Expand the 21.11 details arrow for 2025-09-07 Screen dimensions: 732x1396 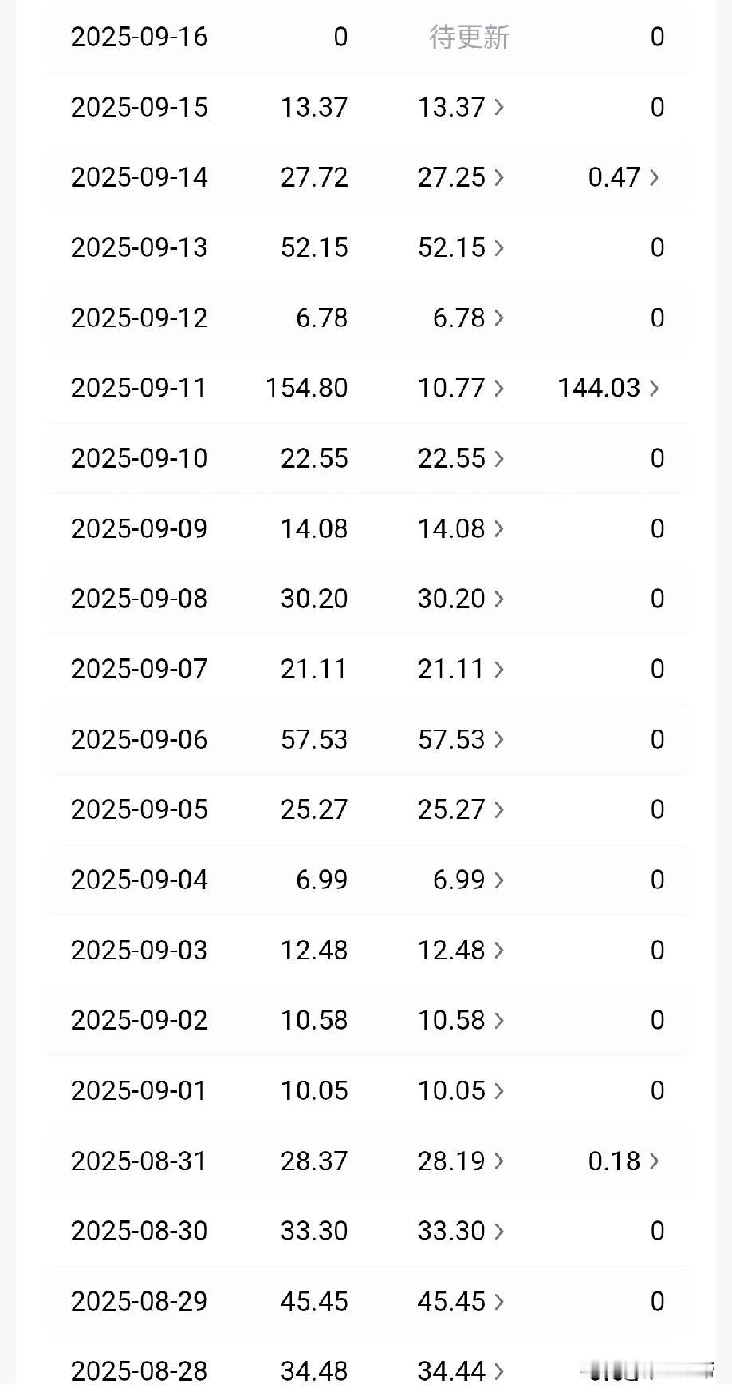click(499, 669)
